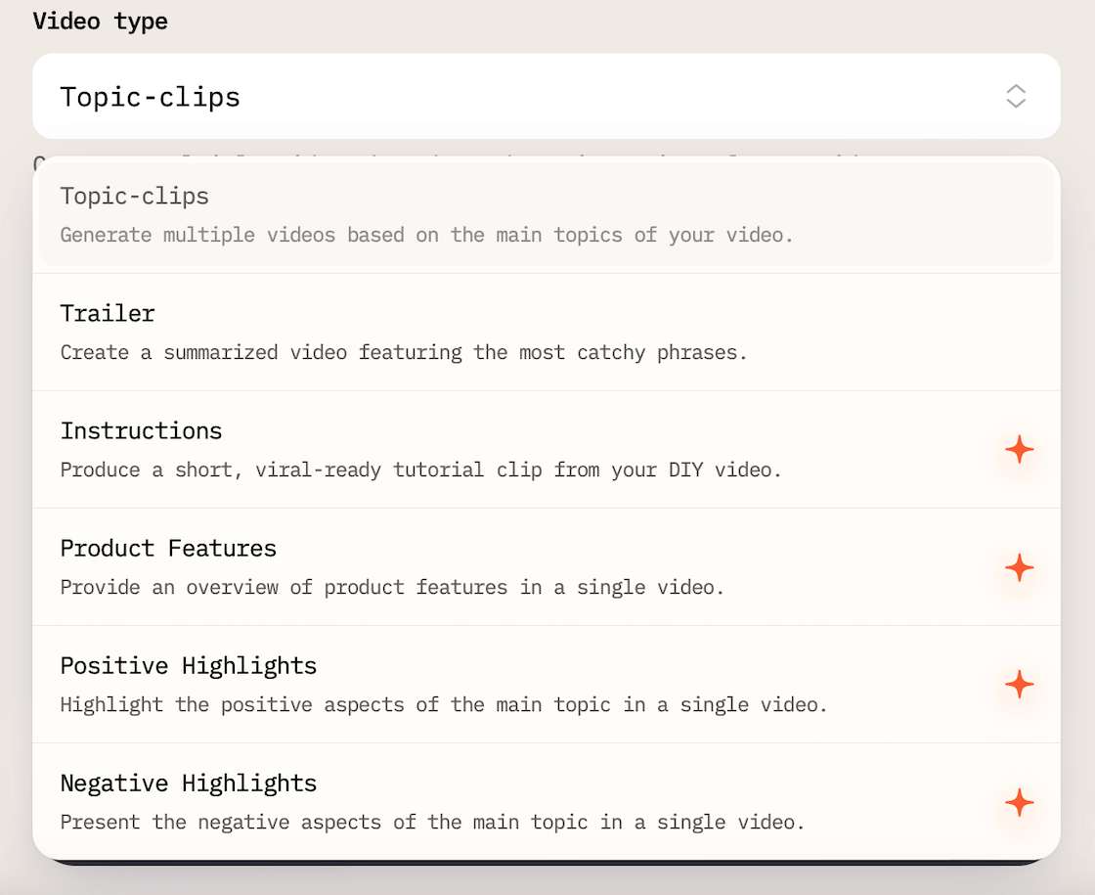This screenshot has height=895, width=1095.
Task: Select the Negative Highlights option
Action: click(188, 783)
